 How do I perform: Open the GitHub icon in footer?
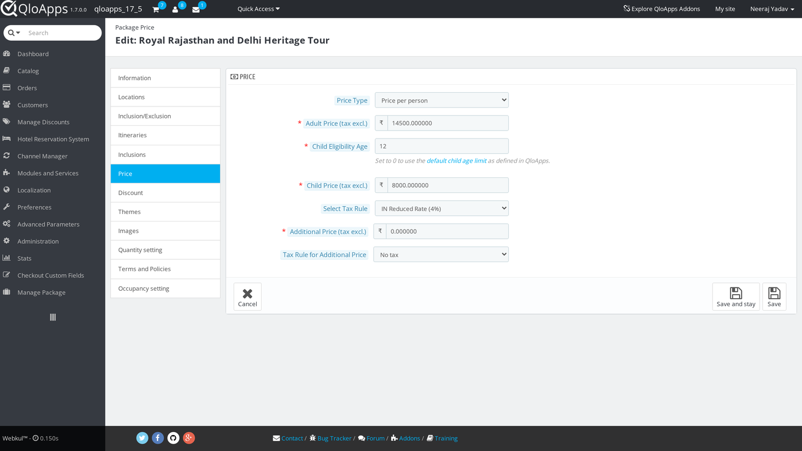coord(173,438)
